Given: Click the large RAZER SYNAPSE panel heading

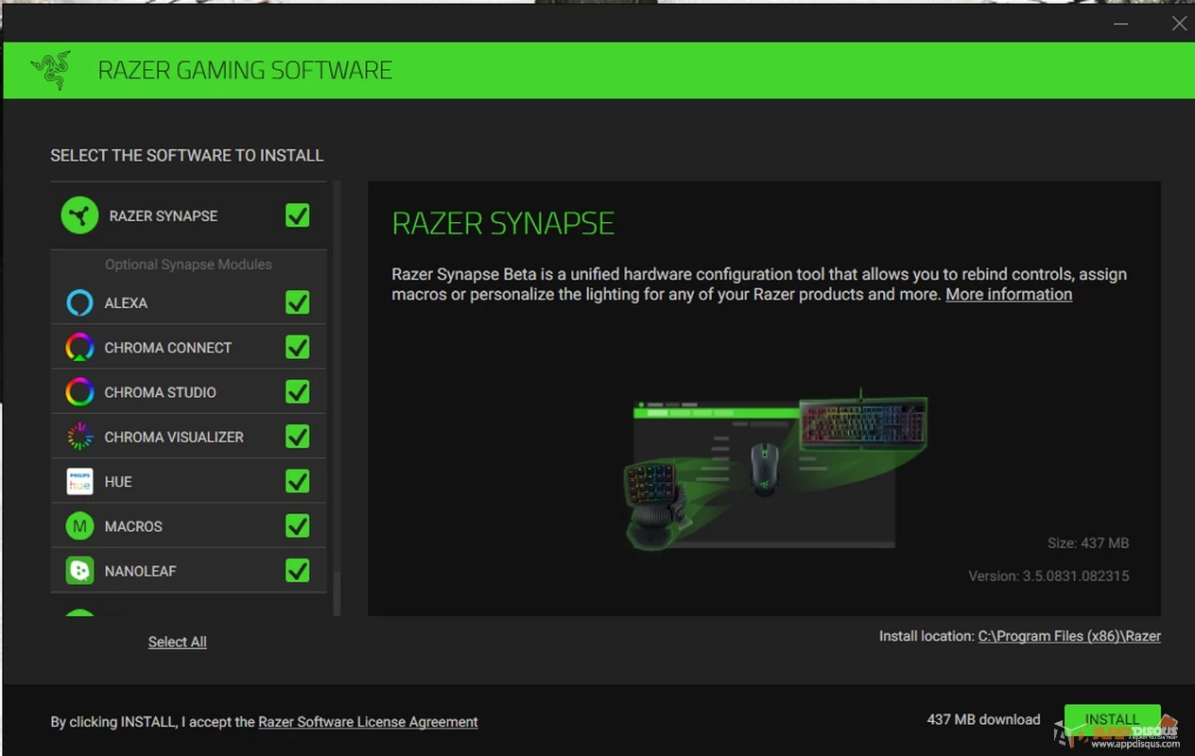Looking at the screenshot, I should pyautogui.click(x=503, y=224).
